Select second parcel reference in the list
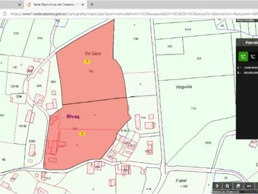 coord(248,73)
